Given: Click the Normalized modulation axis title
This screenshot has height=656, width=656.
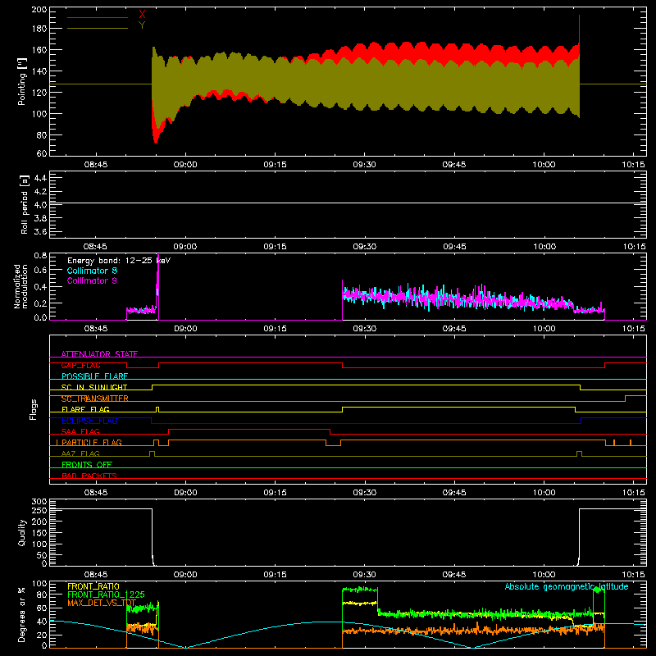Looking at the screenshot, I should (20, 286).
